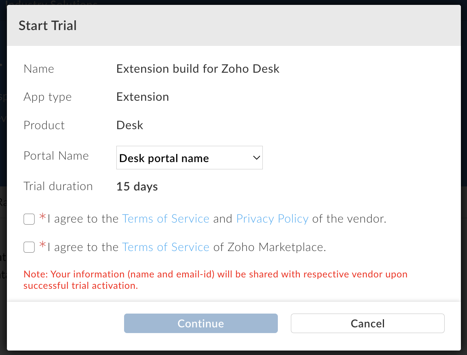This screenshot has height=355, width=467.
Task: Click the Name field label
Action: pyautogui.click(x=39, y=69)
